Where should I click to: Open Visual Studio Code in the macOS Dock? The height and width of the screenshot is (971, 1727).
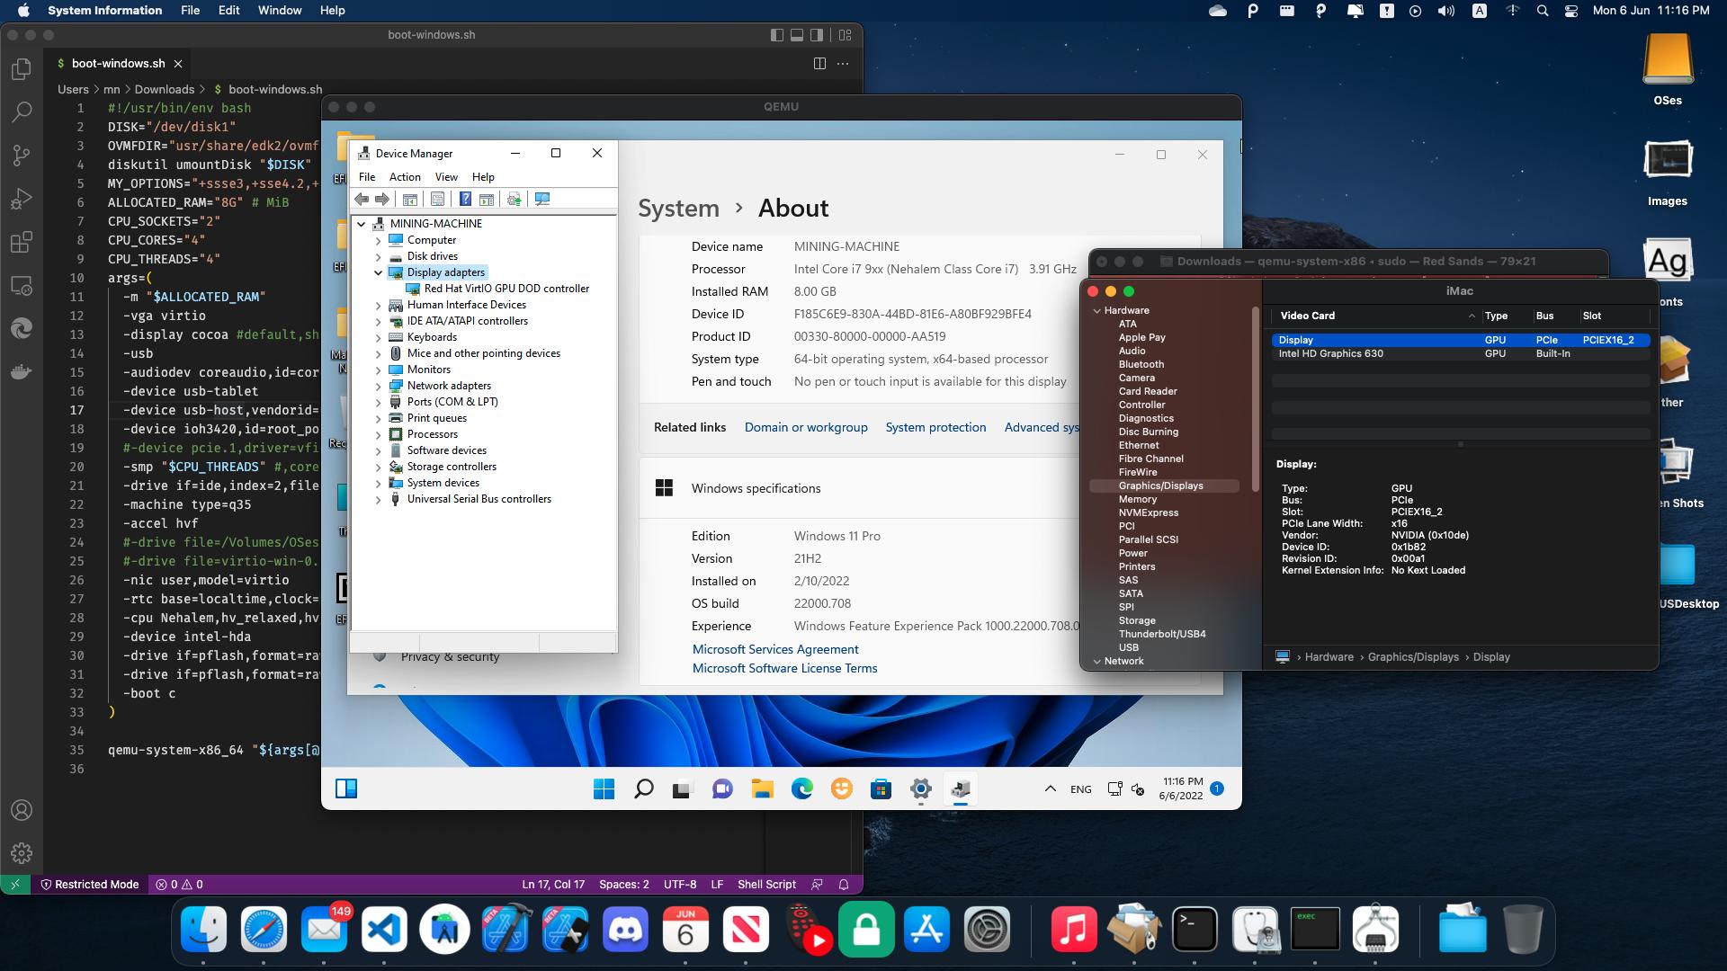(384, 930)
